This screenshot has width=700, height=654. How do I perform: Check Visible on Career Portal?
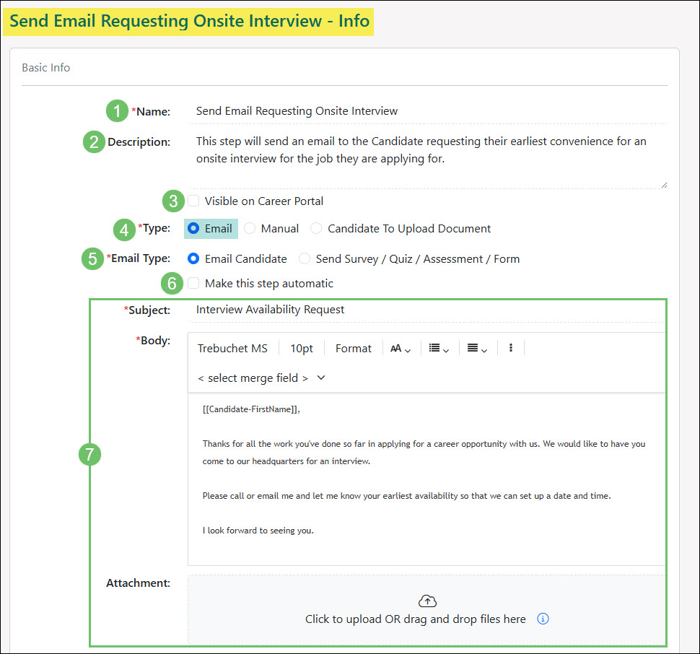point(193,201)
